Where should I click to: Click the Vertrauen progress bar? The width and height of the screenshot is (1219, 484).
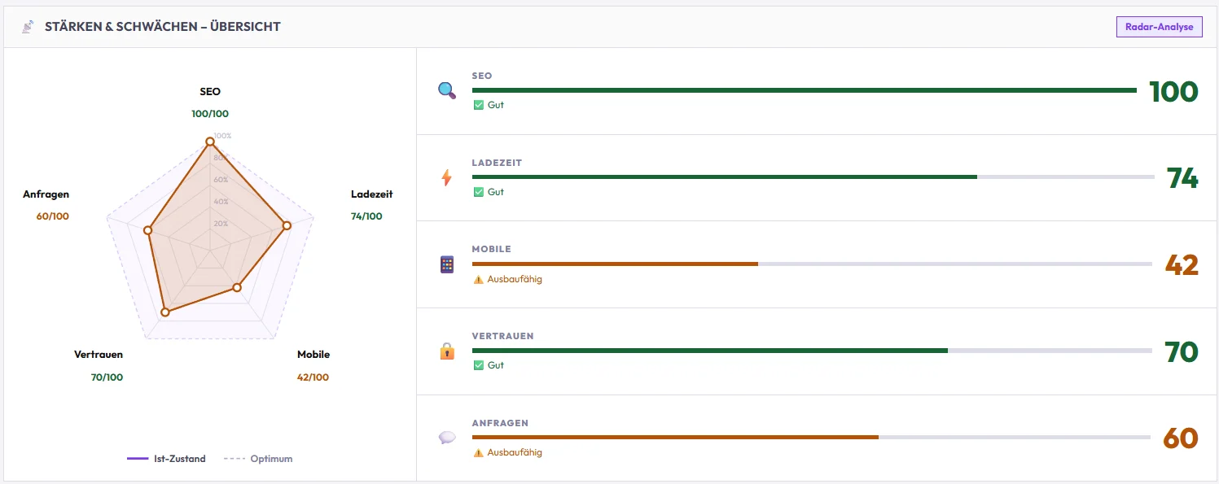(x=813, y=351)
